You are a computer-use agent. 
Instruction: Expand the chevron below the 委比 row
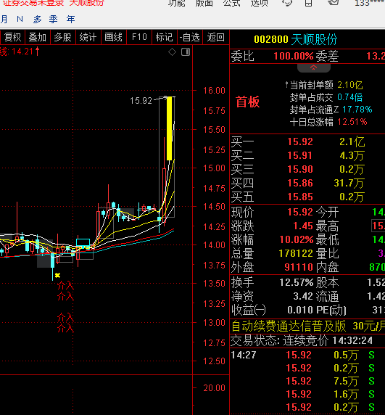tap(314, 68)
